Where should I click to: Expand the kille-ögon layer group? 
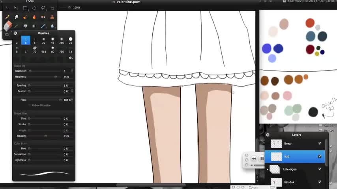[268, 169]
